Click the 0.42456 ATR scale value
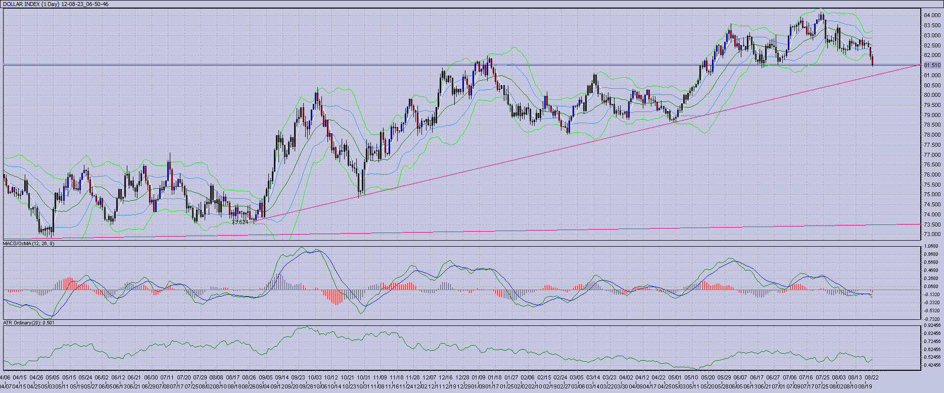944x393 pixels. (x=932, y=365)
